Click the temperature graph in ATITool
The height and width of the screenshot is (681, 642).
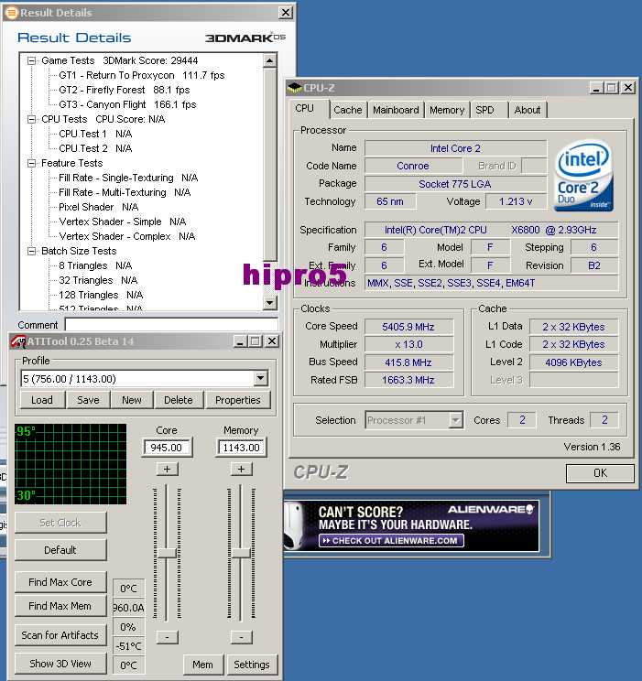click(x=71, y=464)
